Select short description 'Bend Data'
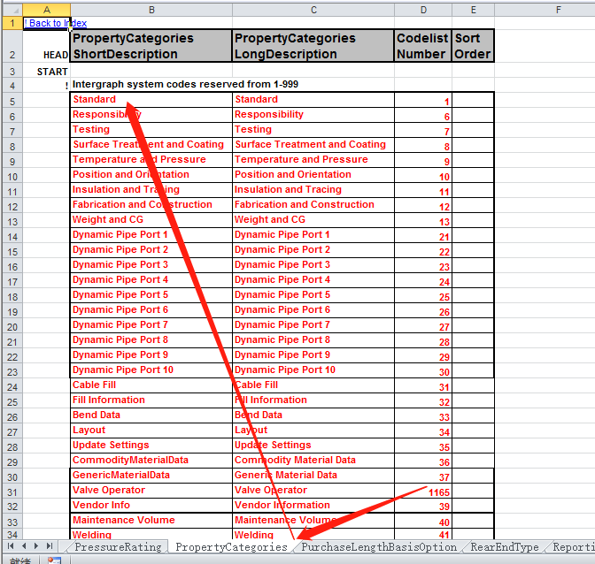The width and height of the screenshot is (595, 564). click(151, 415)
